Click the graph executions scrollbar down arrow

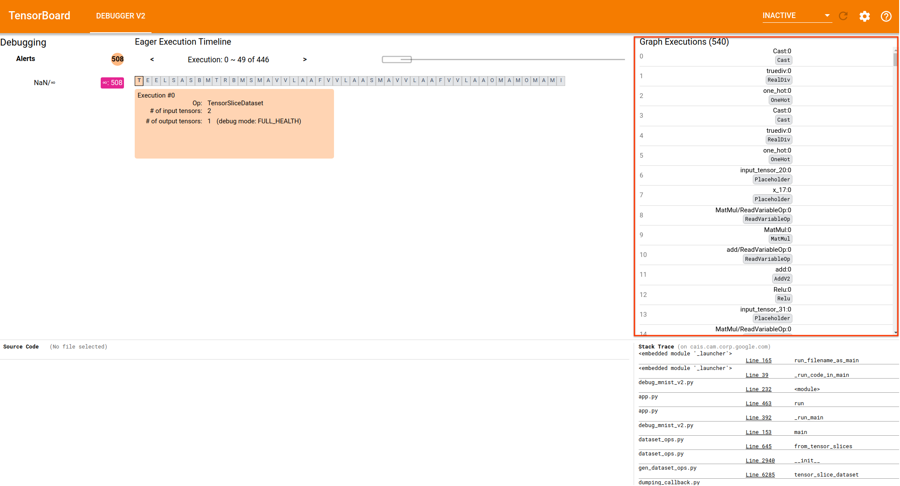pos(895,333)
